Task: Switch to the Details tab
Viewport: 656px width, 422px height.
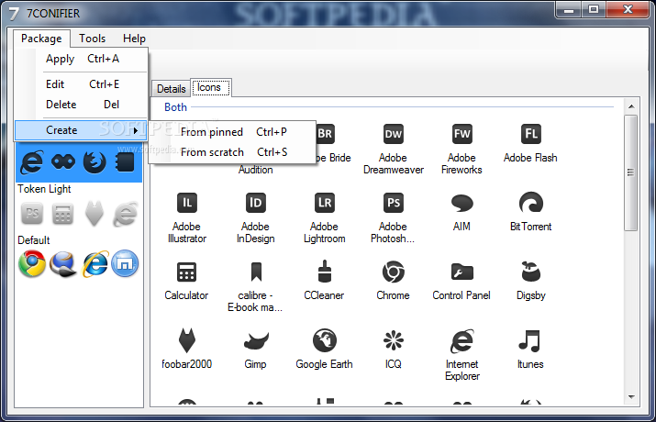Action: tap(172, 89)
